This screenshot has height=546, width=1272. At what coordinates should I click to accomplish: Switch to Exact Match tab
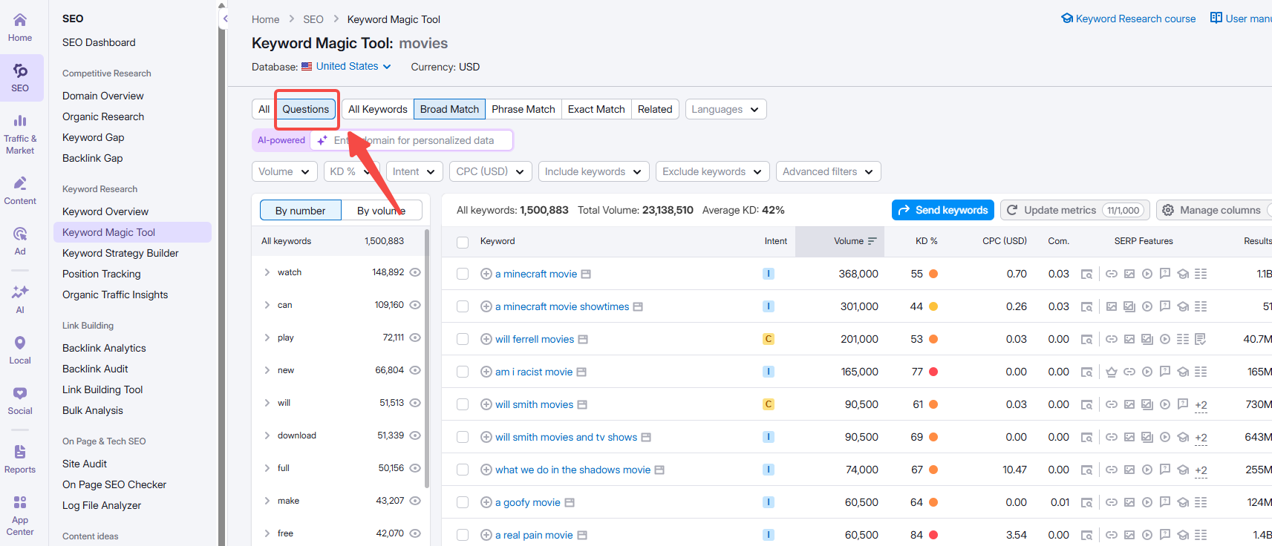tap(596, 109)
